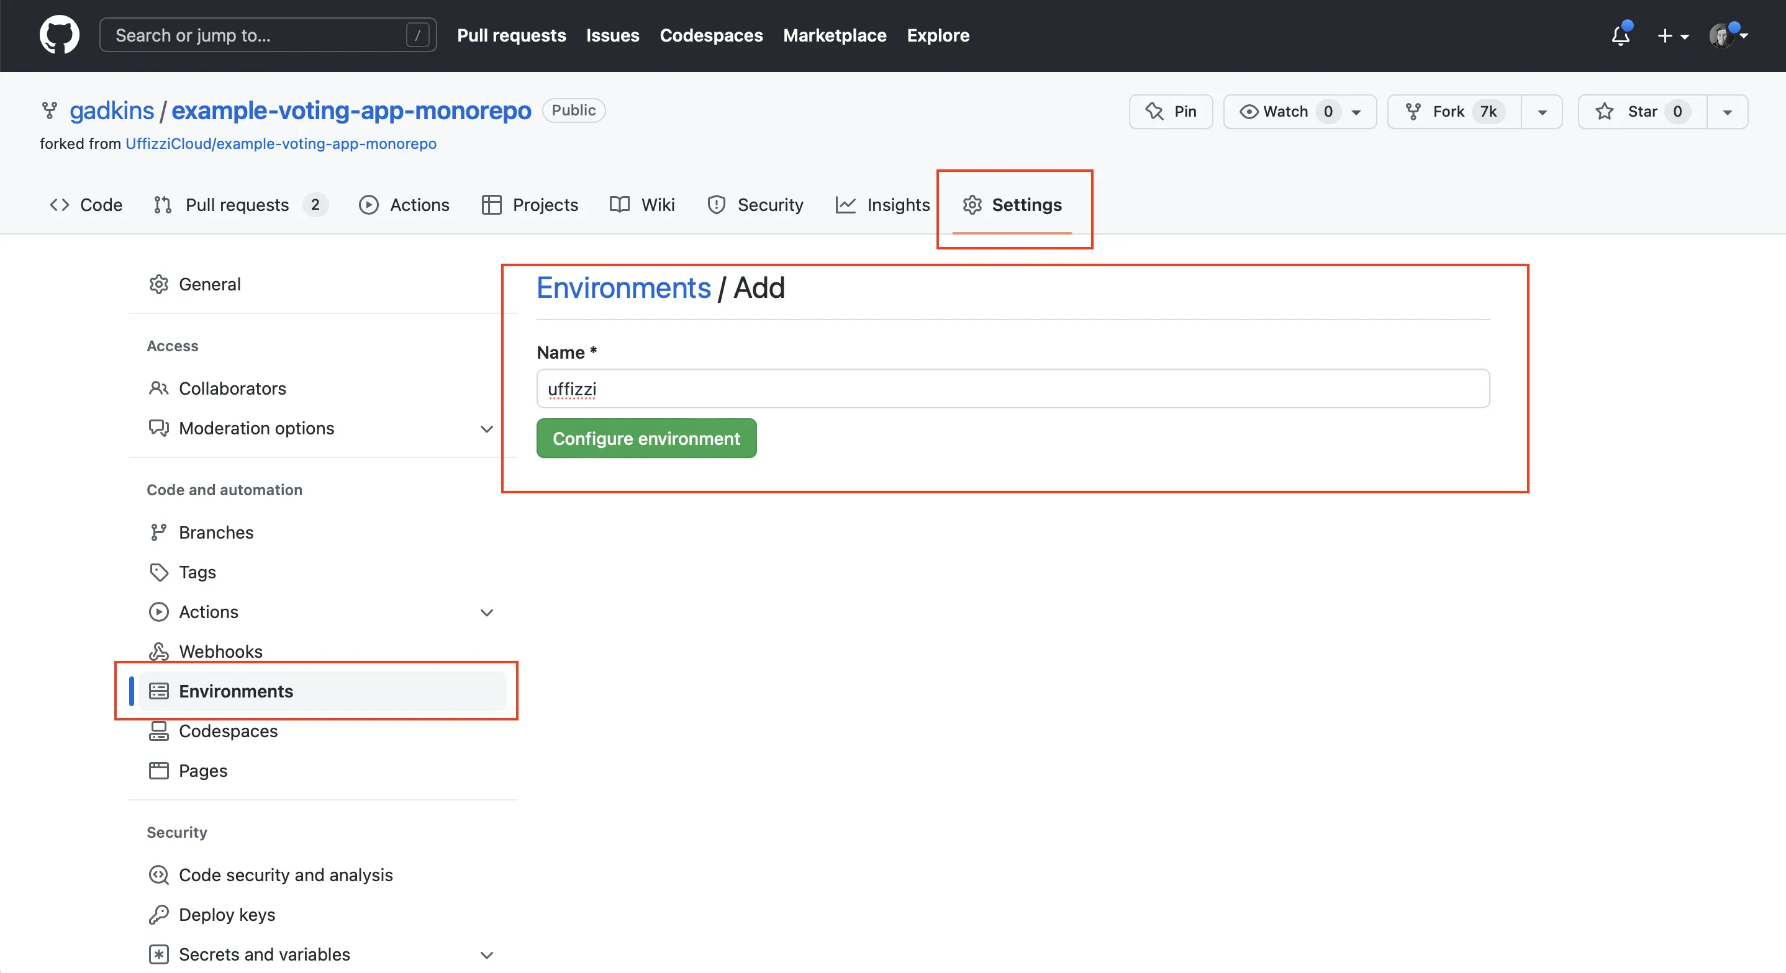Expand the Moderation options section

(x=486, y=428)
